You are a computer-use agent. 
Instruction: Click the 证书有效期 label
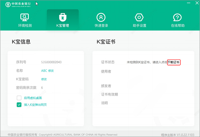(109, 94)
